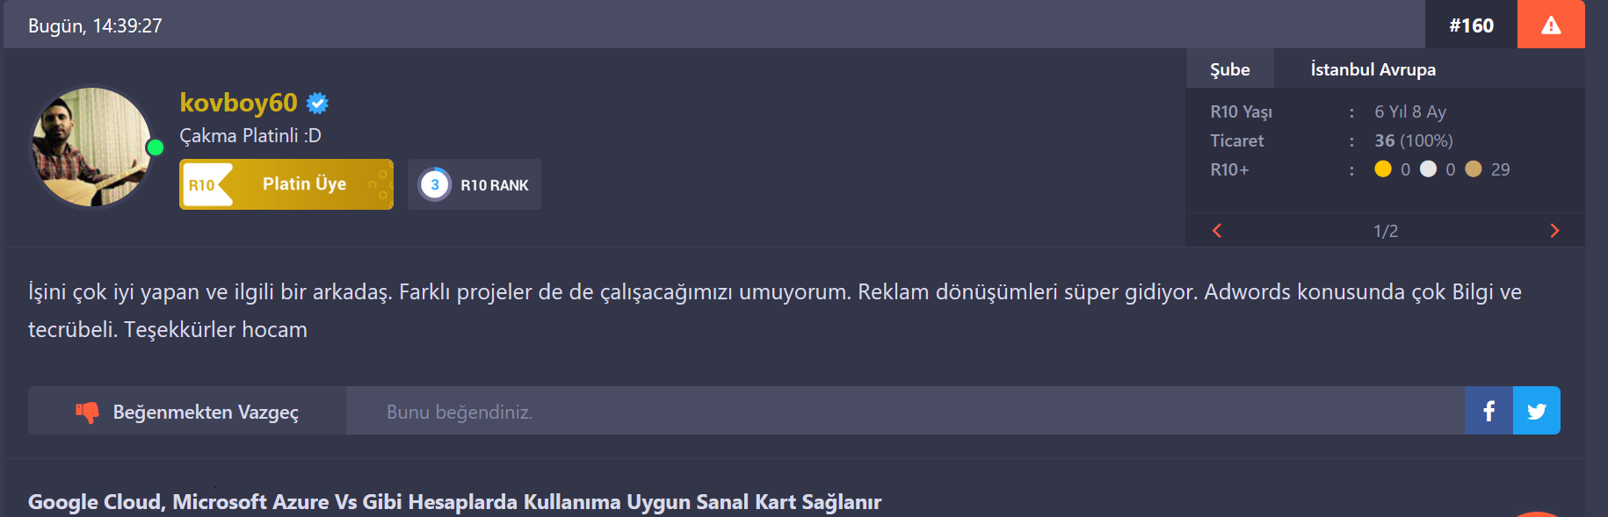
Task: Go to next user info page arrow
Action: click(x=1554, y=231)
